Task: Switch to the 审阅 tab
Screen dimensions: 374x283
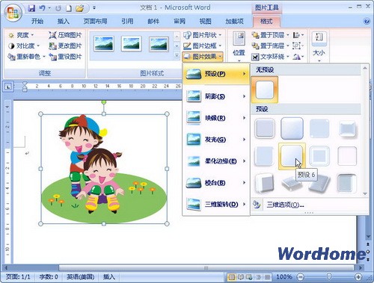Action: (x=180, y=21)
